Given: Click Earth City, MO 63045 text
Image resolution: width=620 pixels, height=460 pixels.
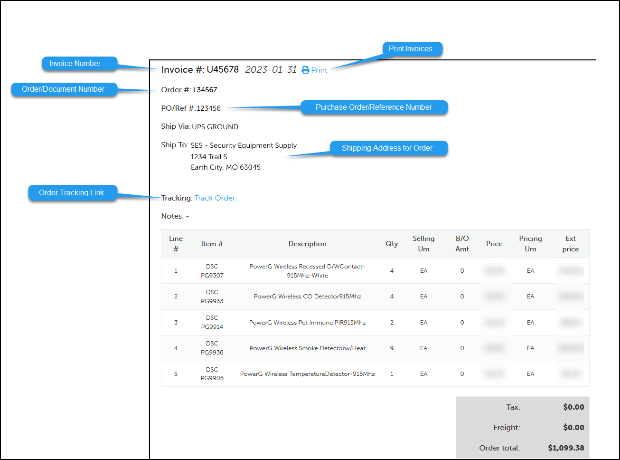Looking at the screenshot, I should click(225, 167).
